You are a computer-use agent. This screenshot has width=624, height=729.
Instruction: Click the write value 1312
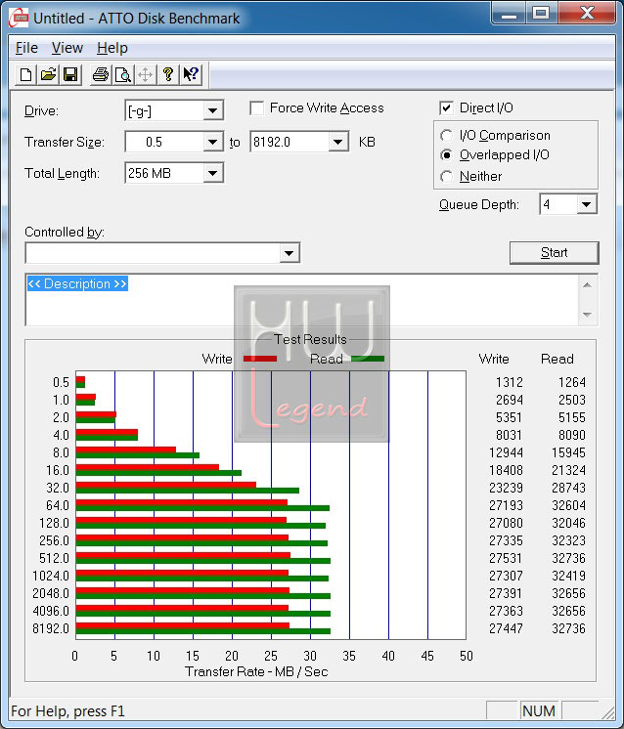click(509, 382)
